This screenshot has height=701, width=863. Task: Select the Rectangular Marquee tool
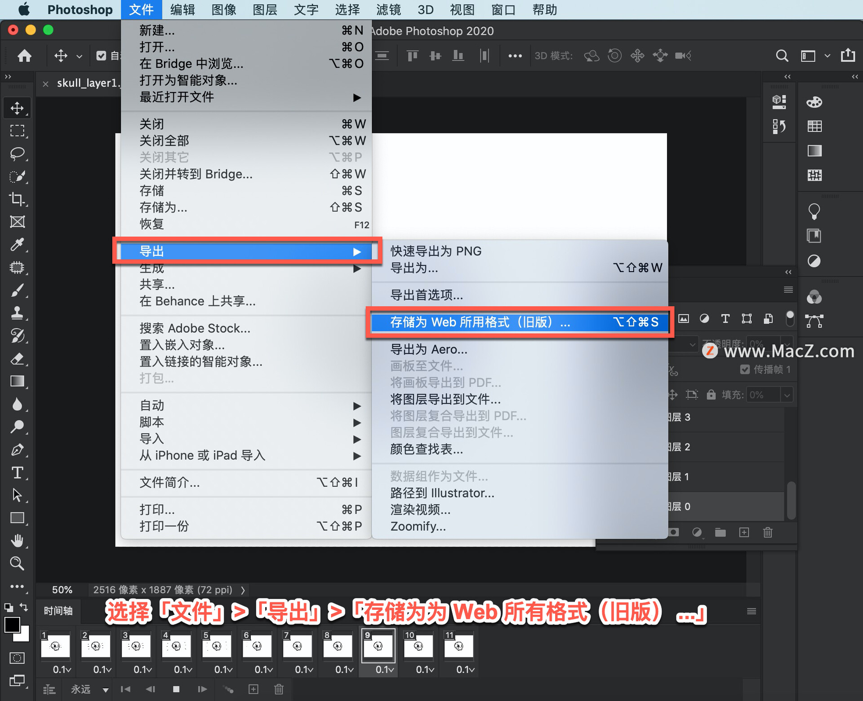tap(17, 131)
